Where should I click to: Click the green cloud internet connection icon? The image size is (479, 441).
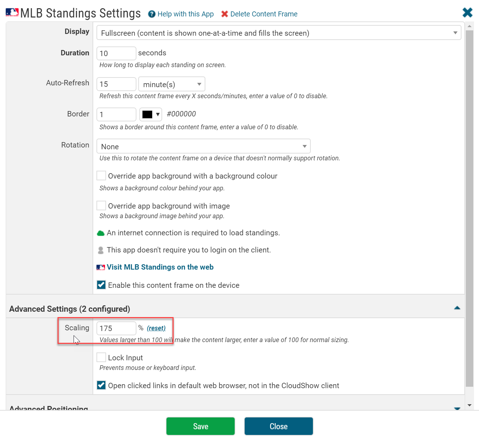point(101,233)
